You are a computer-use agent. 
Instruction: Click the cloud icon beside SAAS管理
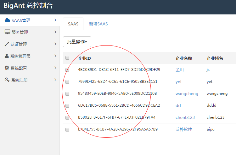point(8,20)
